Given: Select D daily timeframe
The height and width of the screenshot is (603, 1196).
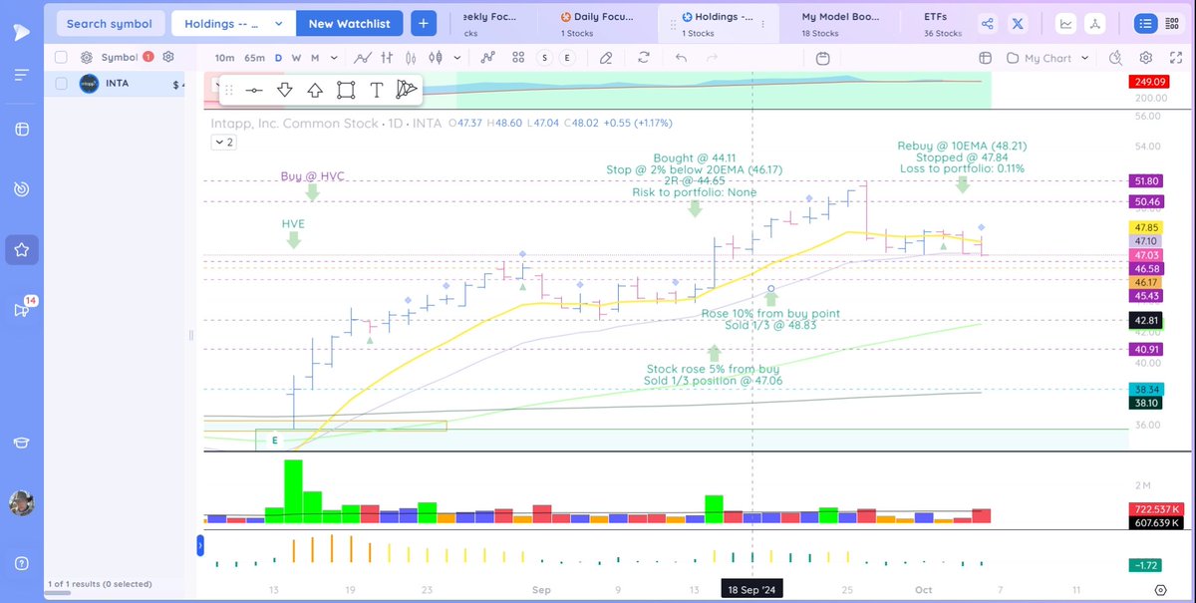Looking at the screenshot, I should [x=279, y=58].
